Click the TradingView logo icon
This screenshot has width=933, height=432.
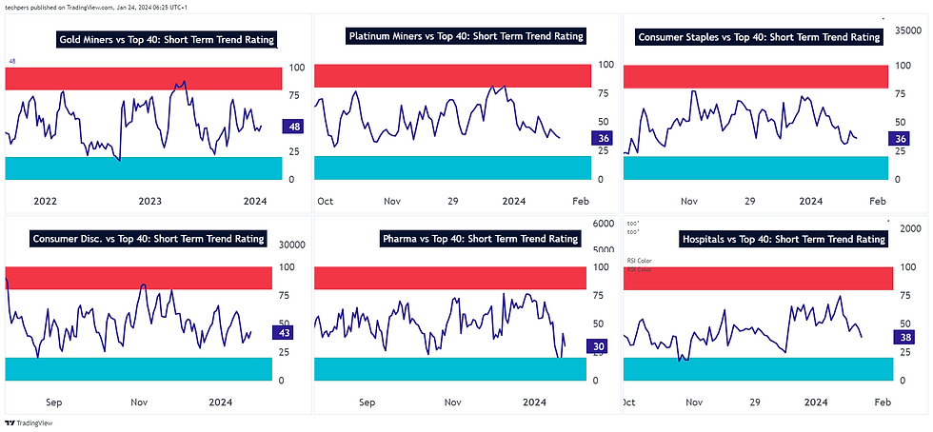click(10, 422)
